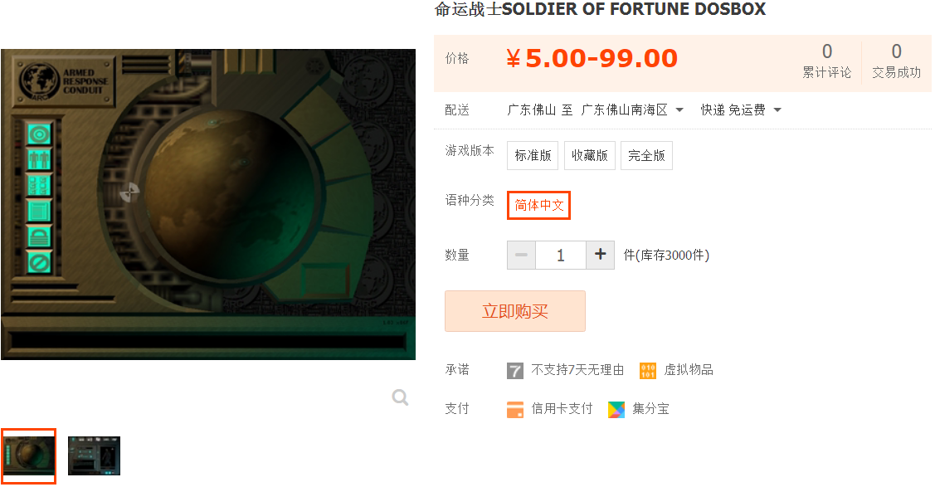Select the second dark screenshot thumbnail
The image size is (935, 487).
95,456
